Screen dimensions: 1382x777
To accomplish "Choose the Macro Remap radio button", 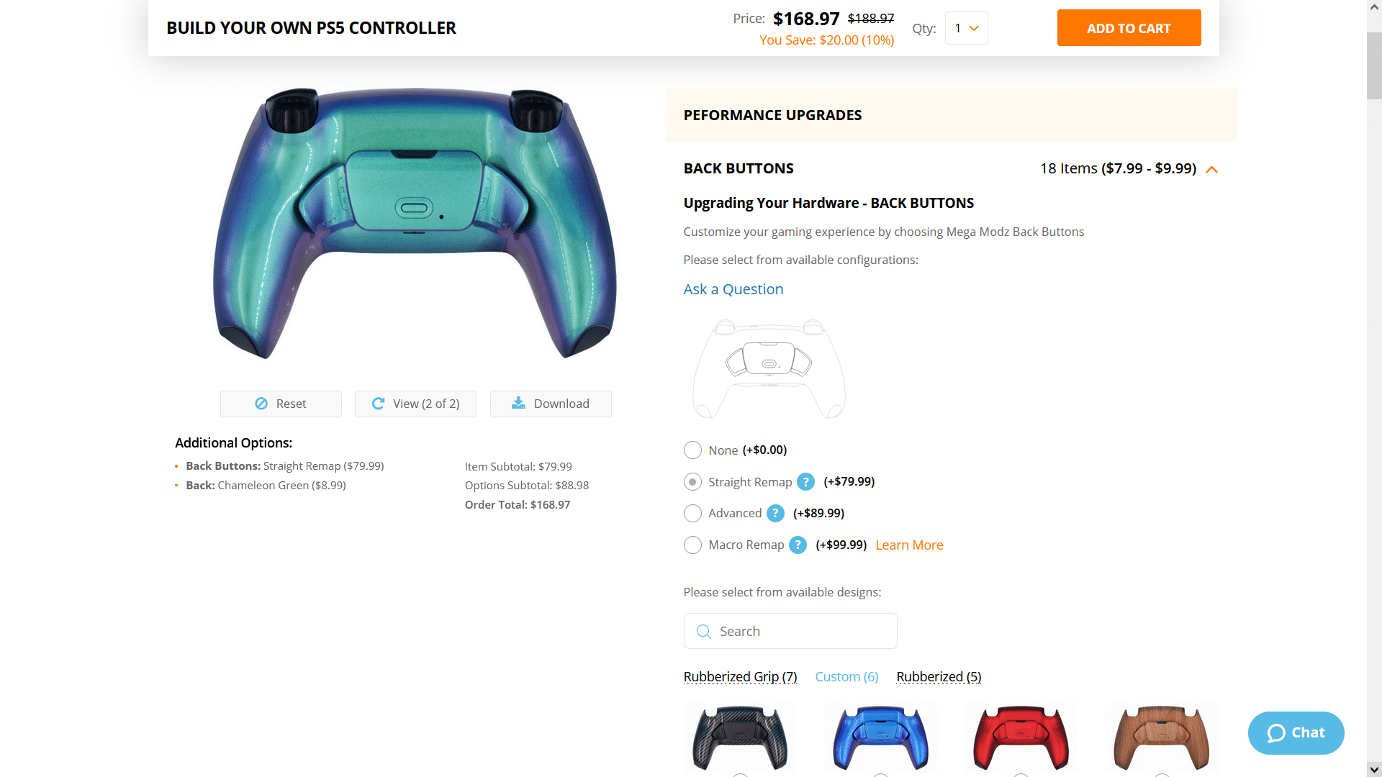I will [x=692, y=545].
